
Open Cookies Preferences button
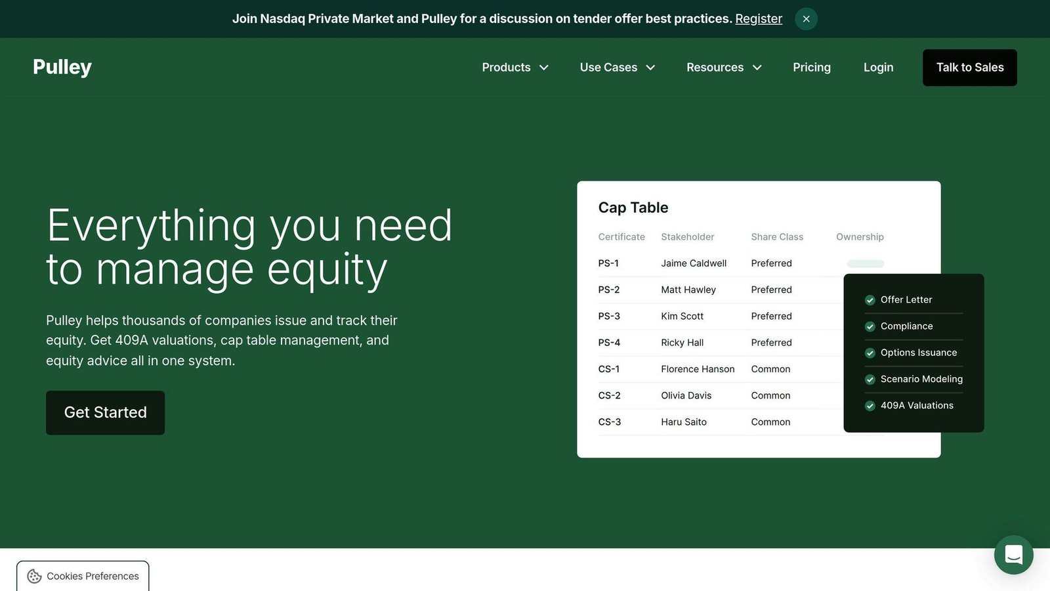83,576
